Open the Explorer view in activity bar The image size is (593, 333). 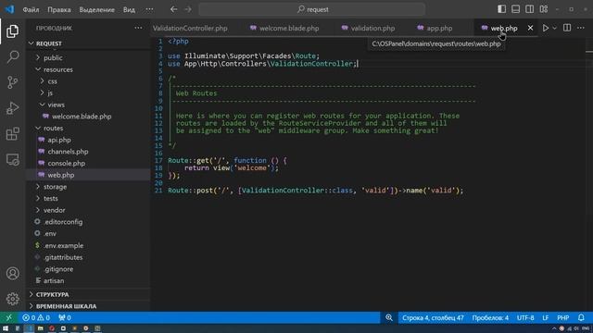point(12,31)
